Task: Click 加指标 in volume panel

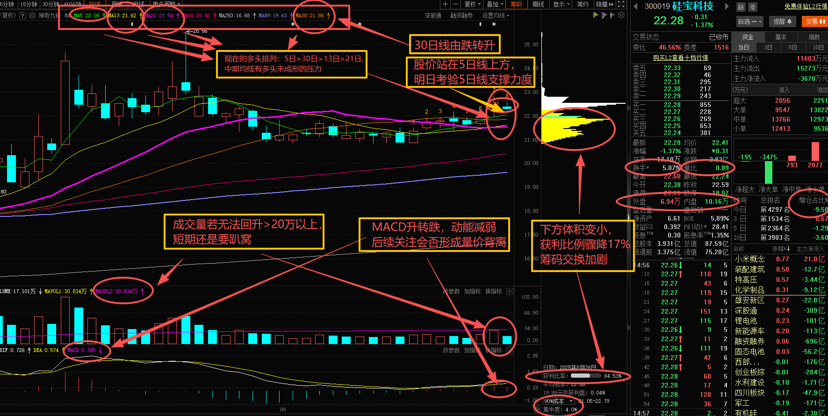Action: tap(472, 291)
